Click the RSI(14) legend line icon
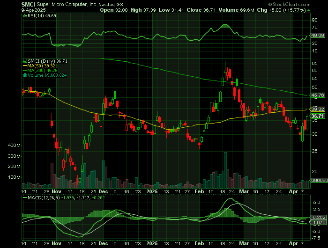 tap(25, 15)
